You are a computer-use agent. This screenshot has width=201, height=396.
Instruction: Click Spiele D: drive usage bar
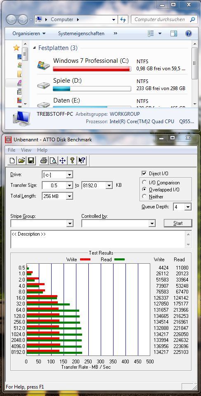[x=92, y=88]
